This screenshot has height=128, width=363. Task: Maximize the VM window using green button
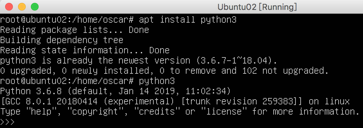[x=34, y=6]
